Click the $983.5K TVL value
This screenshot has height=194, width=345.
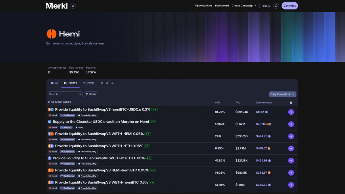pyautogui.click(x=241, y=173)
